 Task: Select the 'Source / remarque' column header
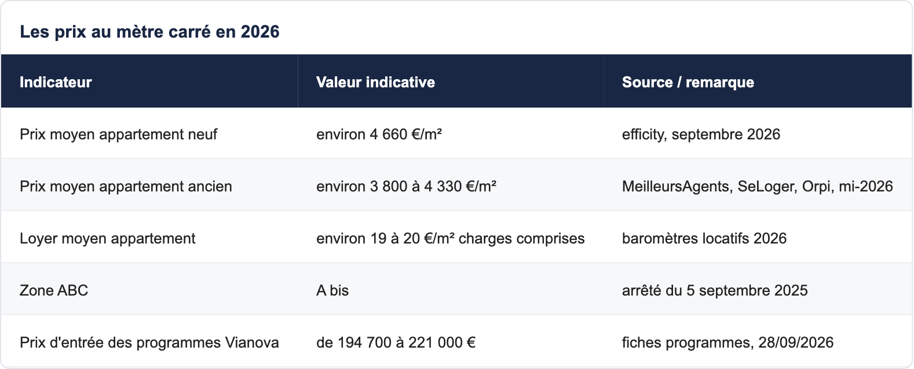pos(758,82)
